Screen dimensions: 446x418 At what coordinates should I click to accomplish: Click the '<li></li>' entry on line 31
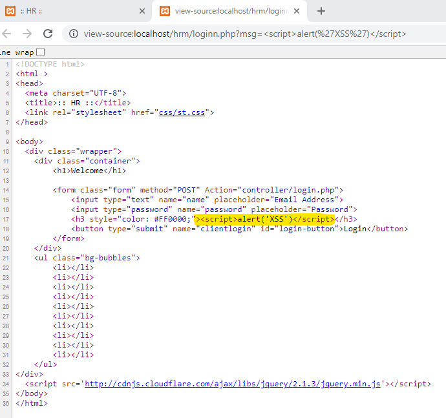tap(73, 355)
